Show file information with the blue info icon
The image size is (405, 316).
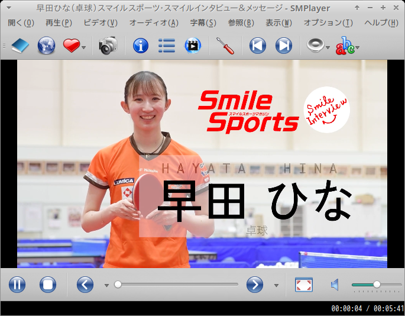coord(141,46)
